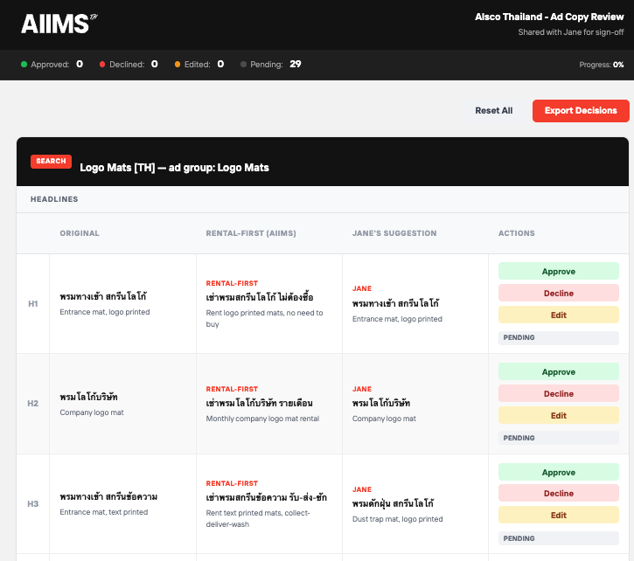Click the red SEARCH badge
The width and height of the screenshot is (634, 561).
pyautogui.click(x=51, y=162)
